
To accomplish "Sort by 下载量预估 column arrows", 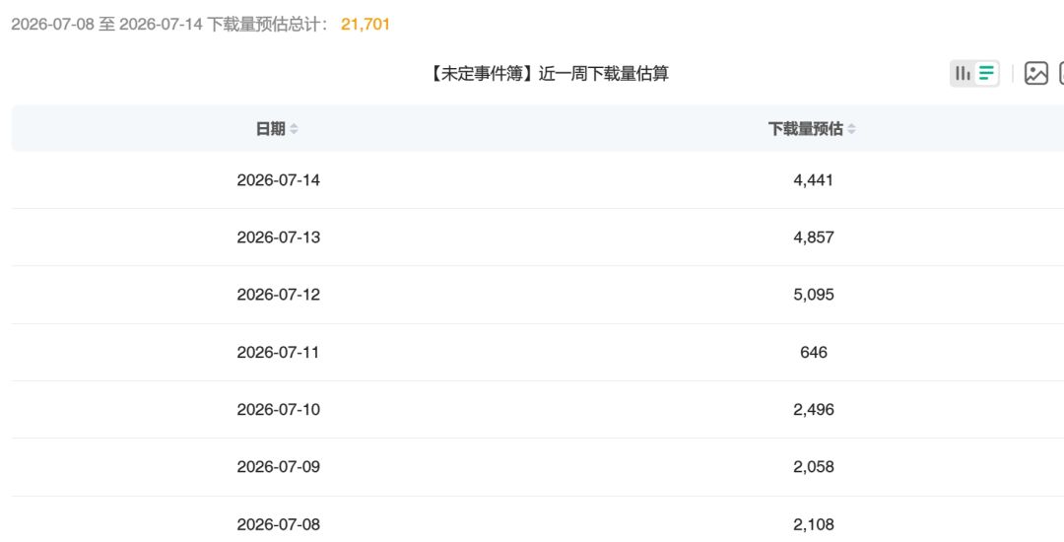I will tap(851, 129).
